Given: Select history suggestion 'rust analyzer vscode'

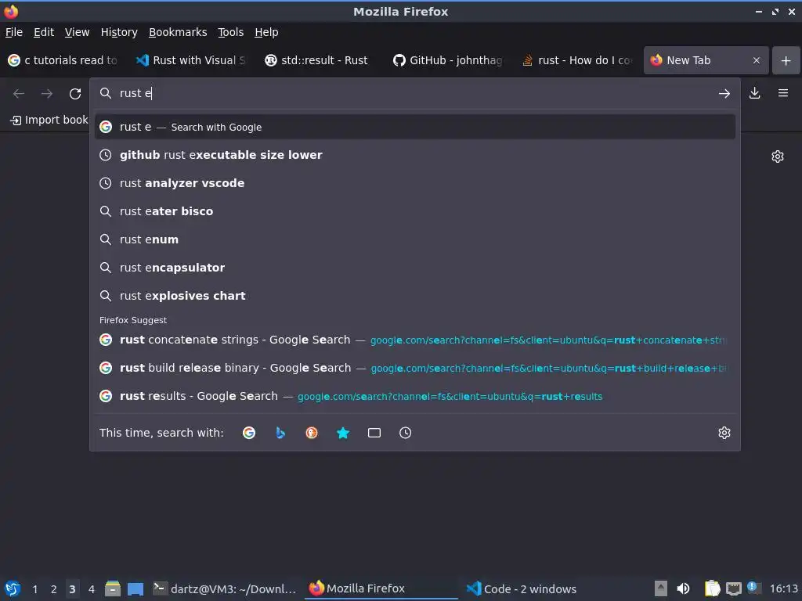Looking at the screenshot, I should 415,183.
